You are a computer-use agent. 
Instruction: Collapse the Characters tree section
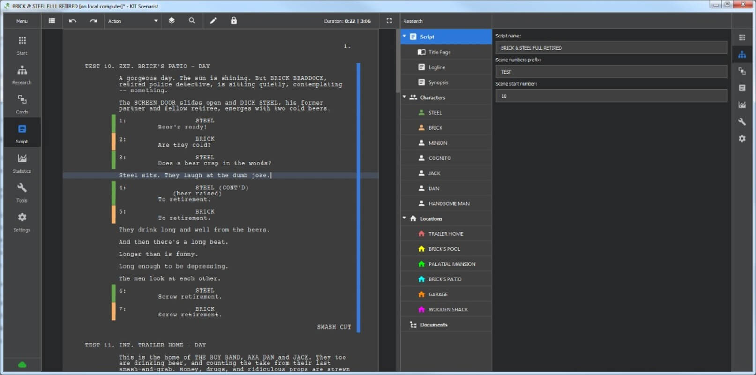[404, 97]
